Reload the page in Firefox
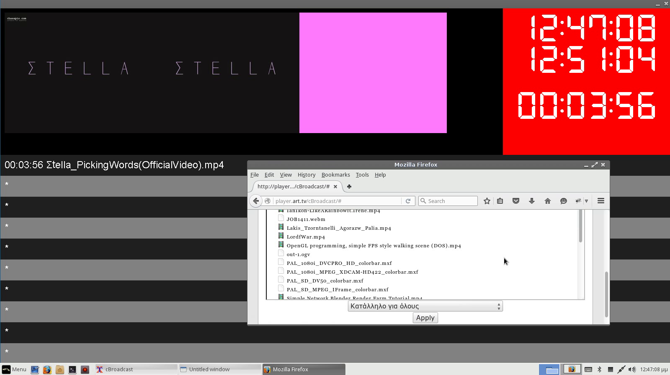 (x=408, y=201)
